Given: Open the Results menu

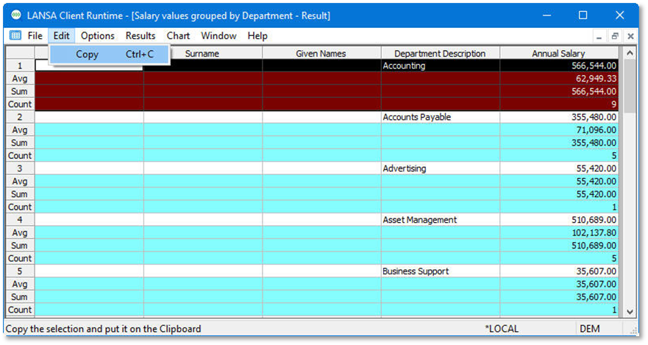Looking at the screenshot, I should click(140, 36).
